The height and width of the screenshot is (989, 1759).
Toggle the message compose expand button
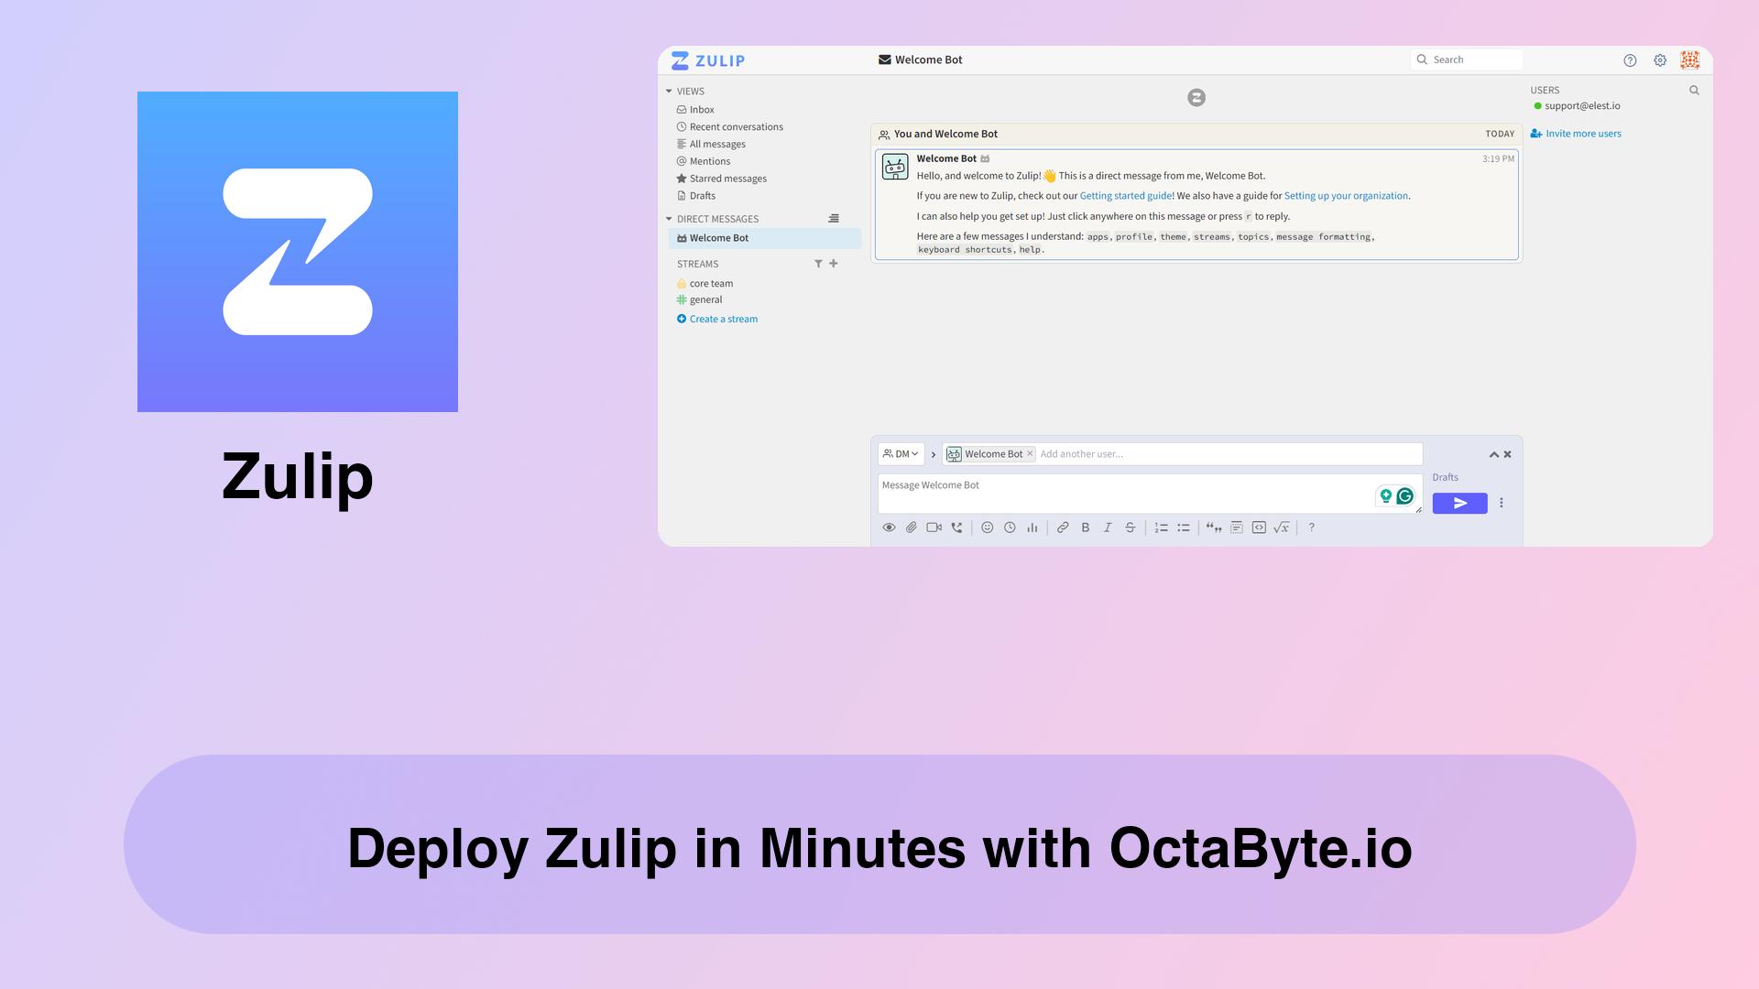click(1494, 454)
